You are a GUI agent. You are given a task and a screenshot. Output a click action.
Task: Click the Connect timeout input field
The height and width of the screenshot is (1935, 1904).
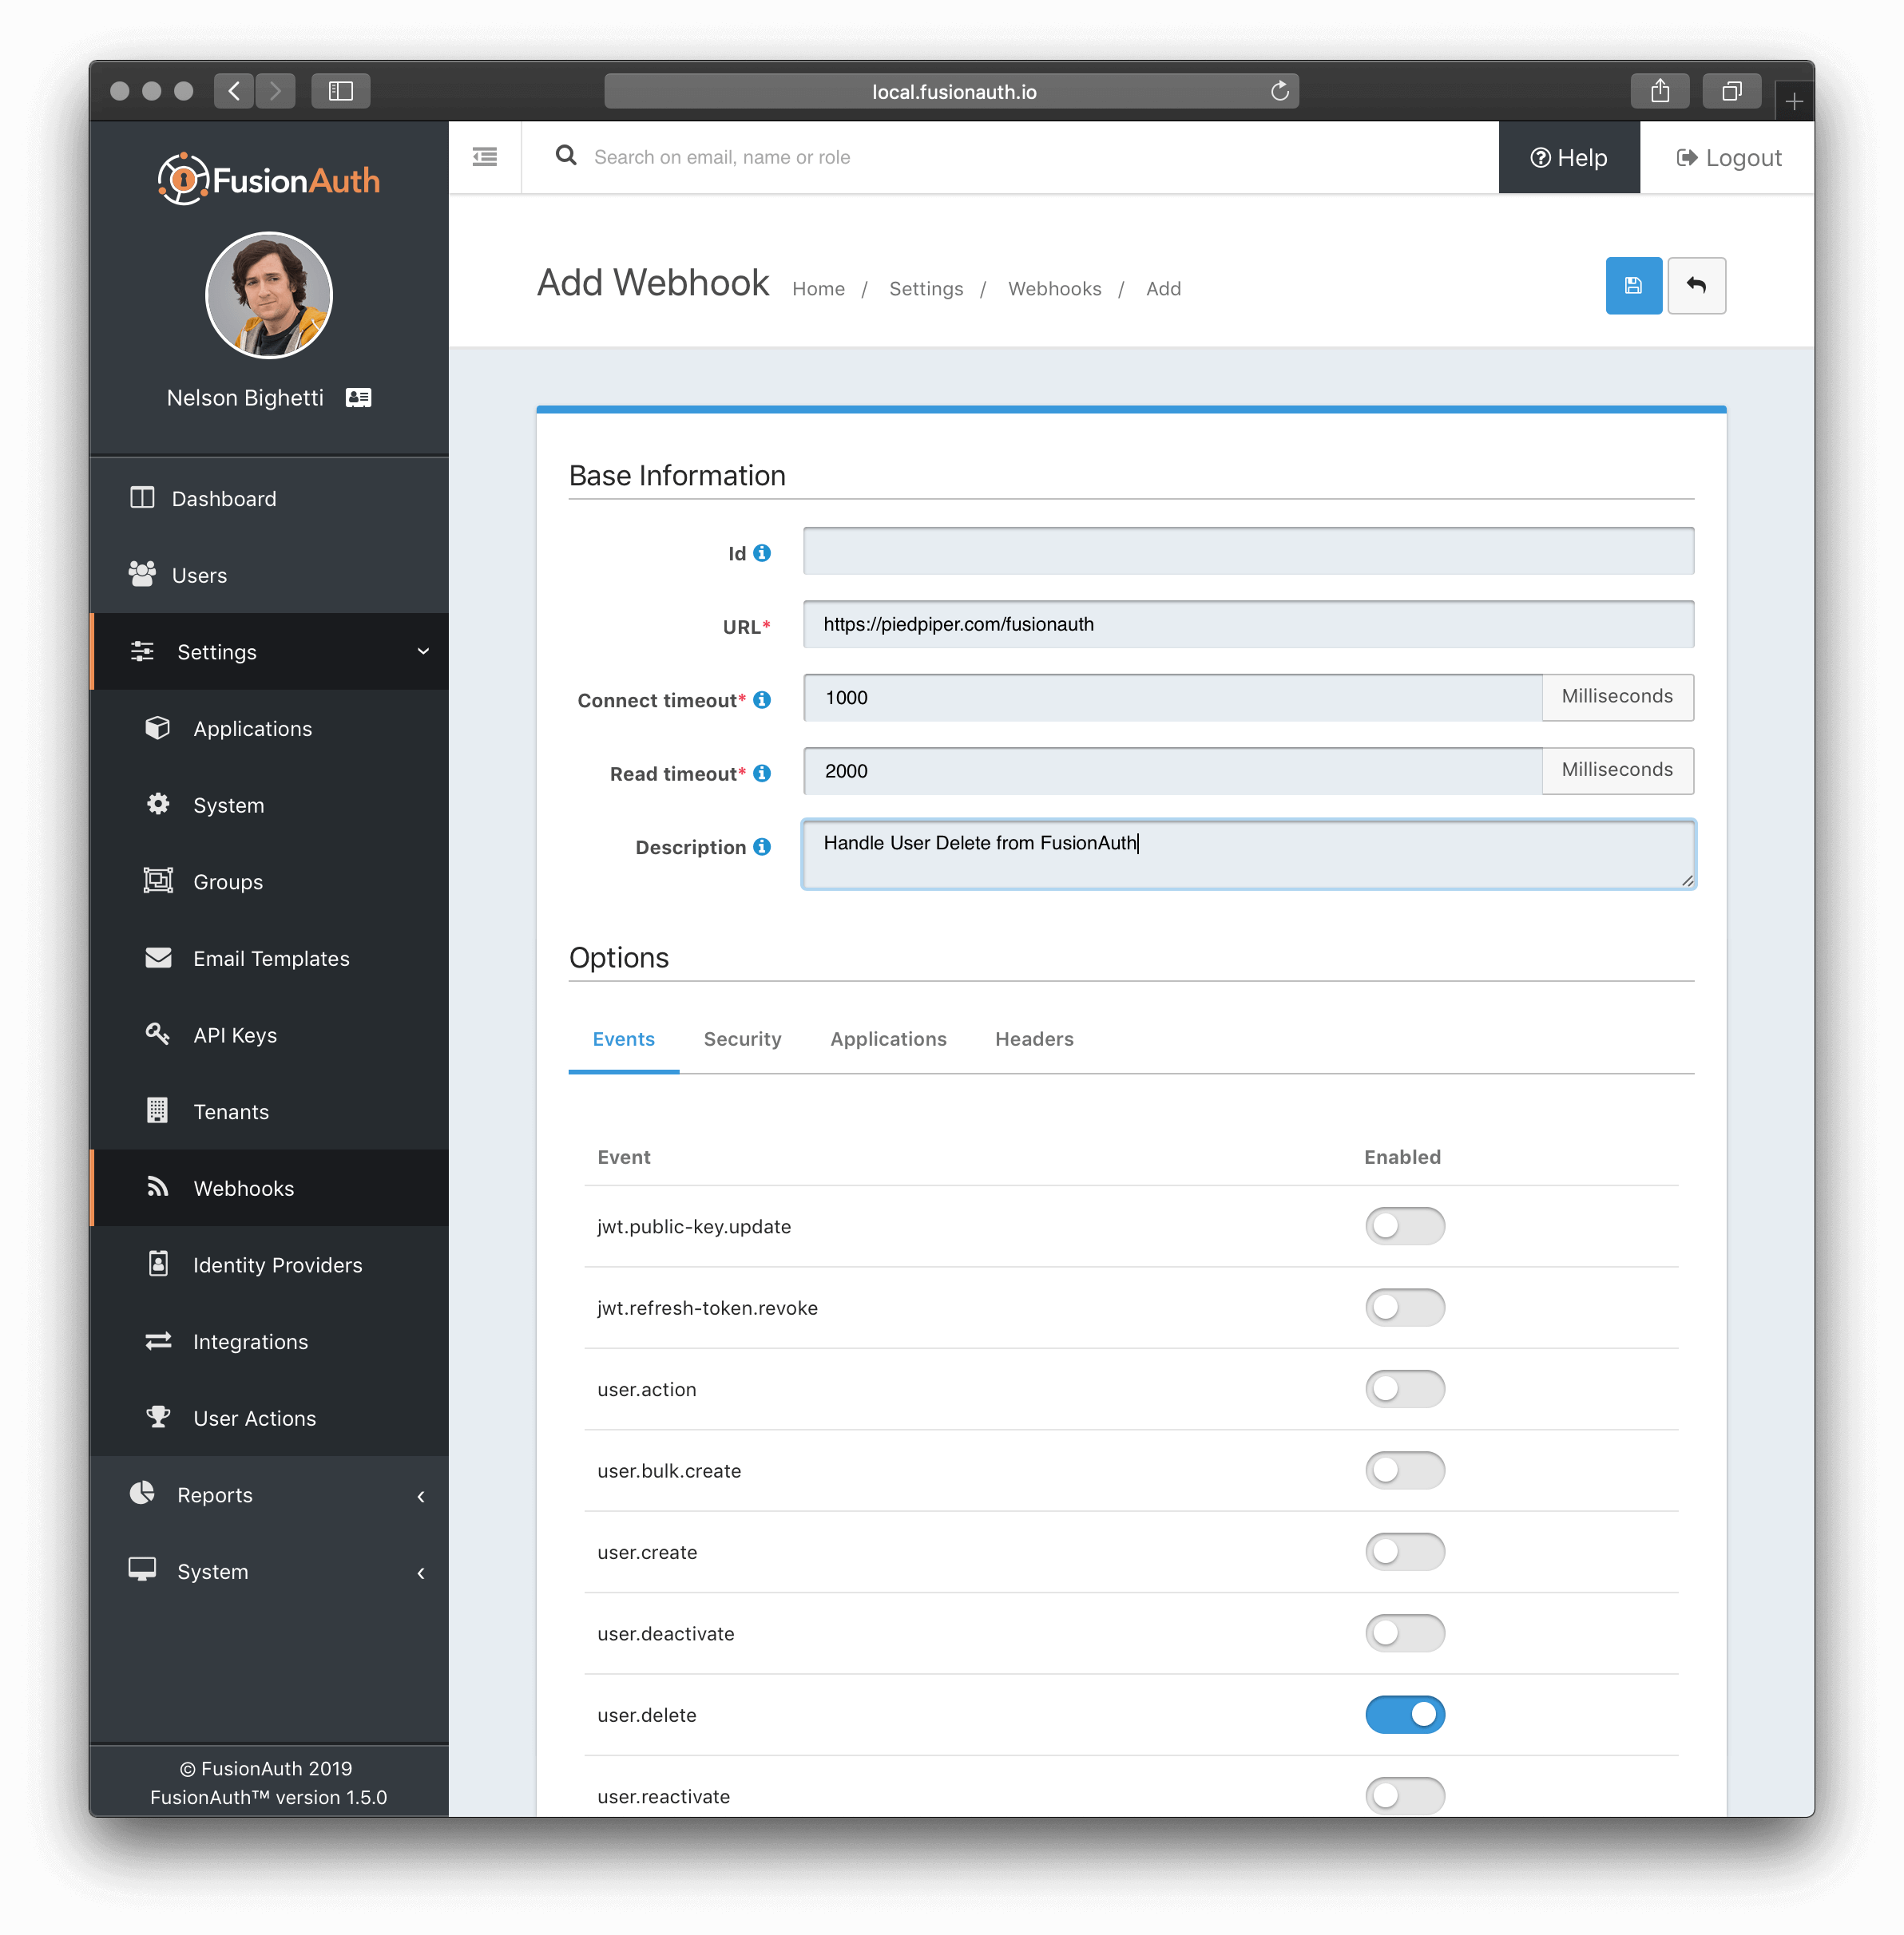click(x=1172, y=698)
